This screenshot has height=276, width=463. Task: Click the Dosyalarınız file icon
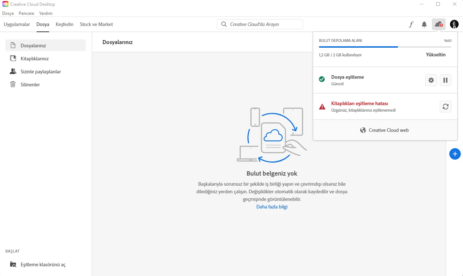13,46
